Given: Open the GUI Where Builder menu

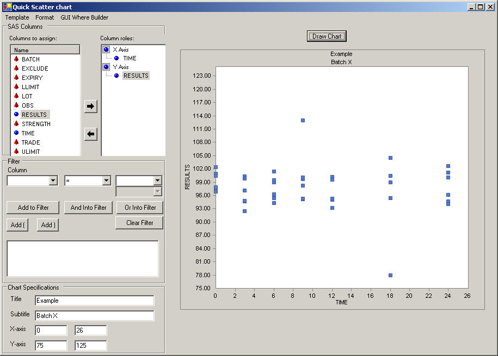Looking at the screenshot, I should pyautogui.click(x=84, y=17).
